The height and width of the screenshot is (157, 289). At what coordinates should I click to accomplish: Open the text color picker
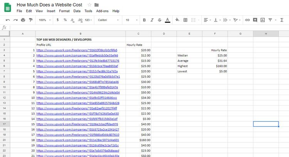click(167, 20)
